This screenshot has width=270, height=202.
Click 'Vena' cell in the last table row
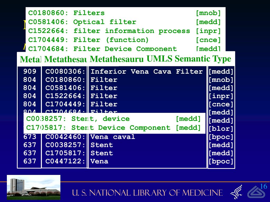[x=99, y=161]
